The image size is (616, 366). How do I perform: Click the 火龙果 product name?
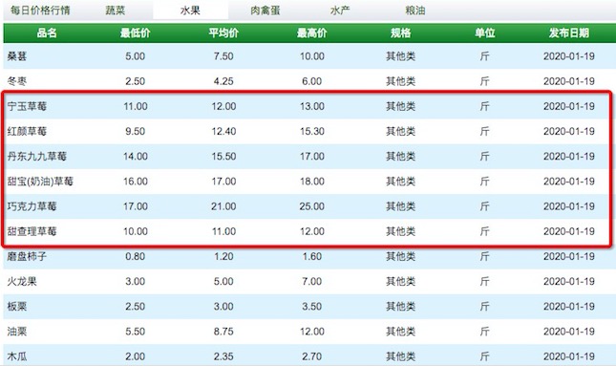(22, 282)
